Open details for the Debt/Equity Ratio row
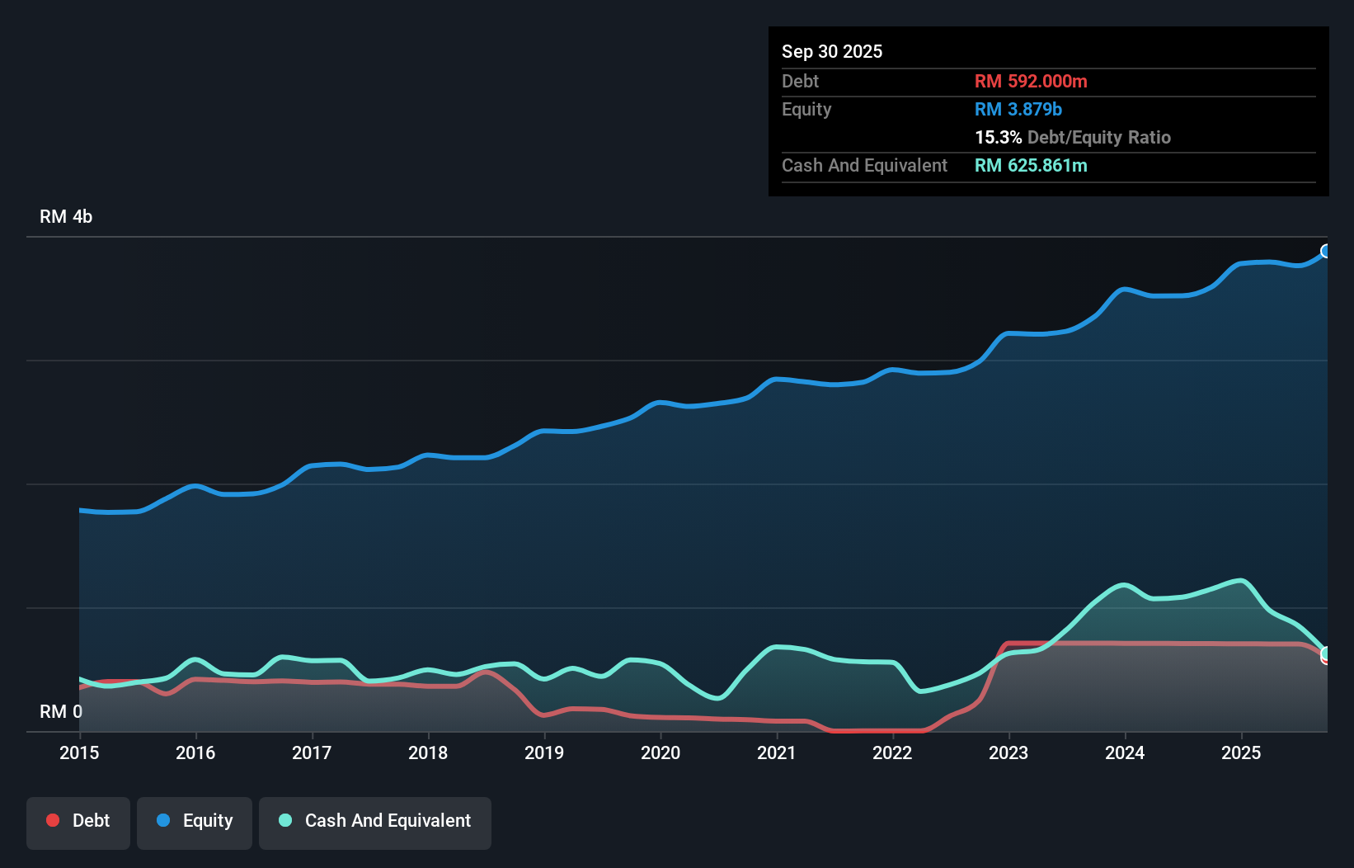The height and width of the screenshot is (868, 1354). tap(1073, 137)
